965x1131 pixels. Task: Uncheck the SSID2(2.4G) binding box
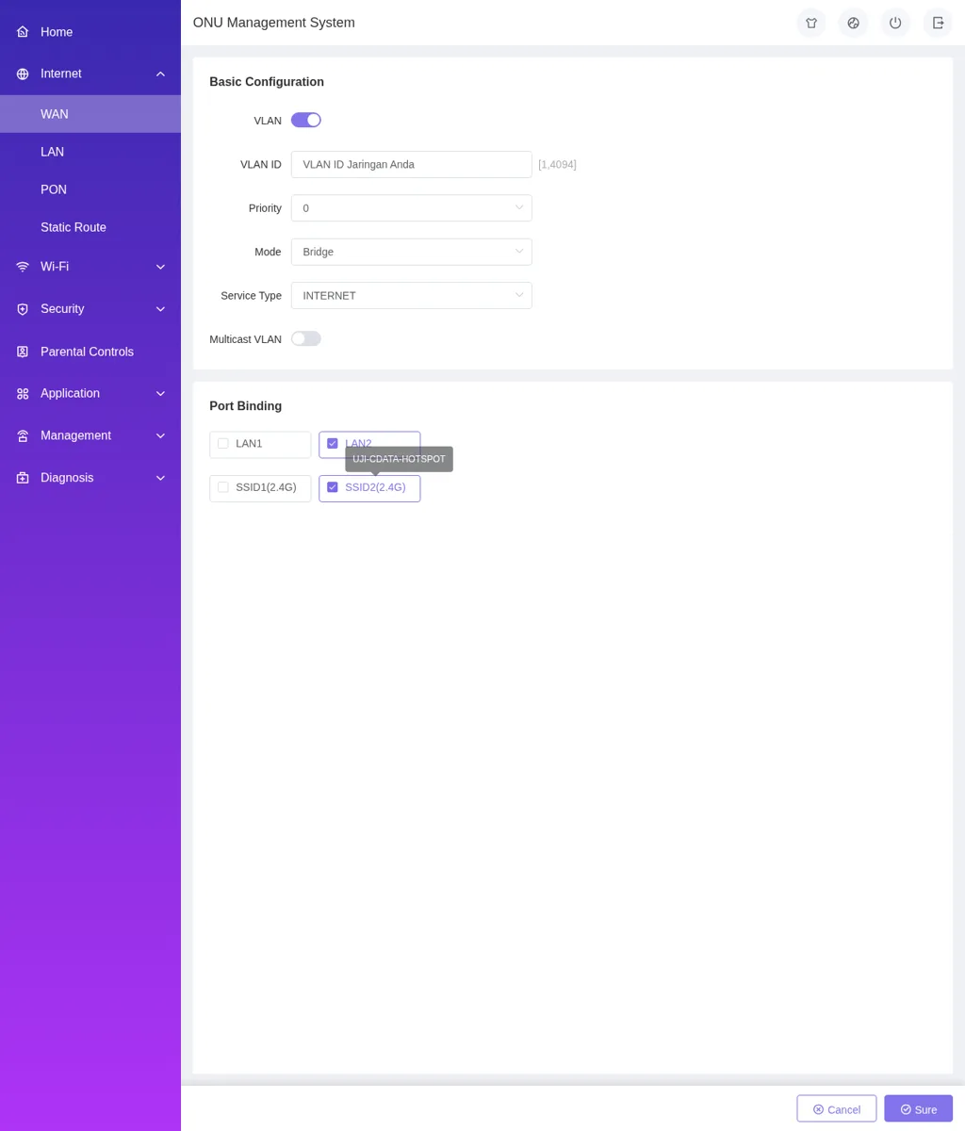pyautogui.click(x=332, y=487)
